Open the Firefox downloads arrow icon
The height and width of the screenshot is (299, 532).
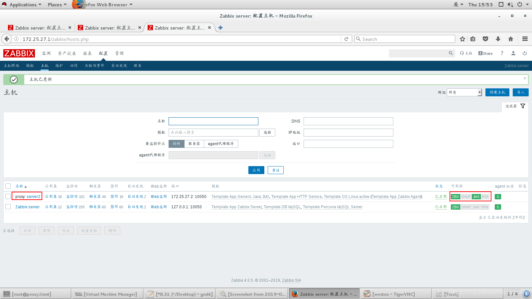[498, 39]
